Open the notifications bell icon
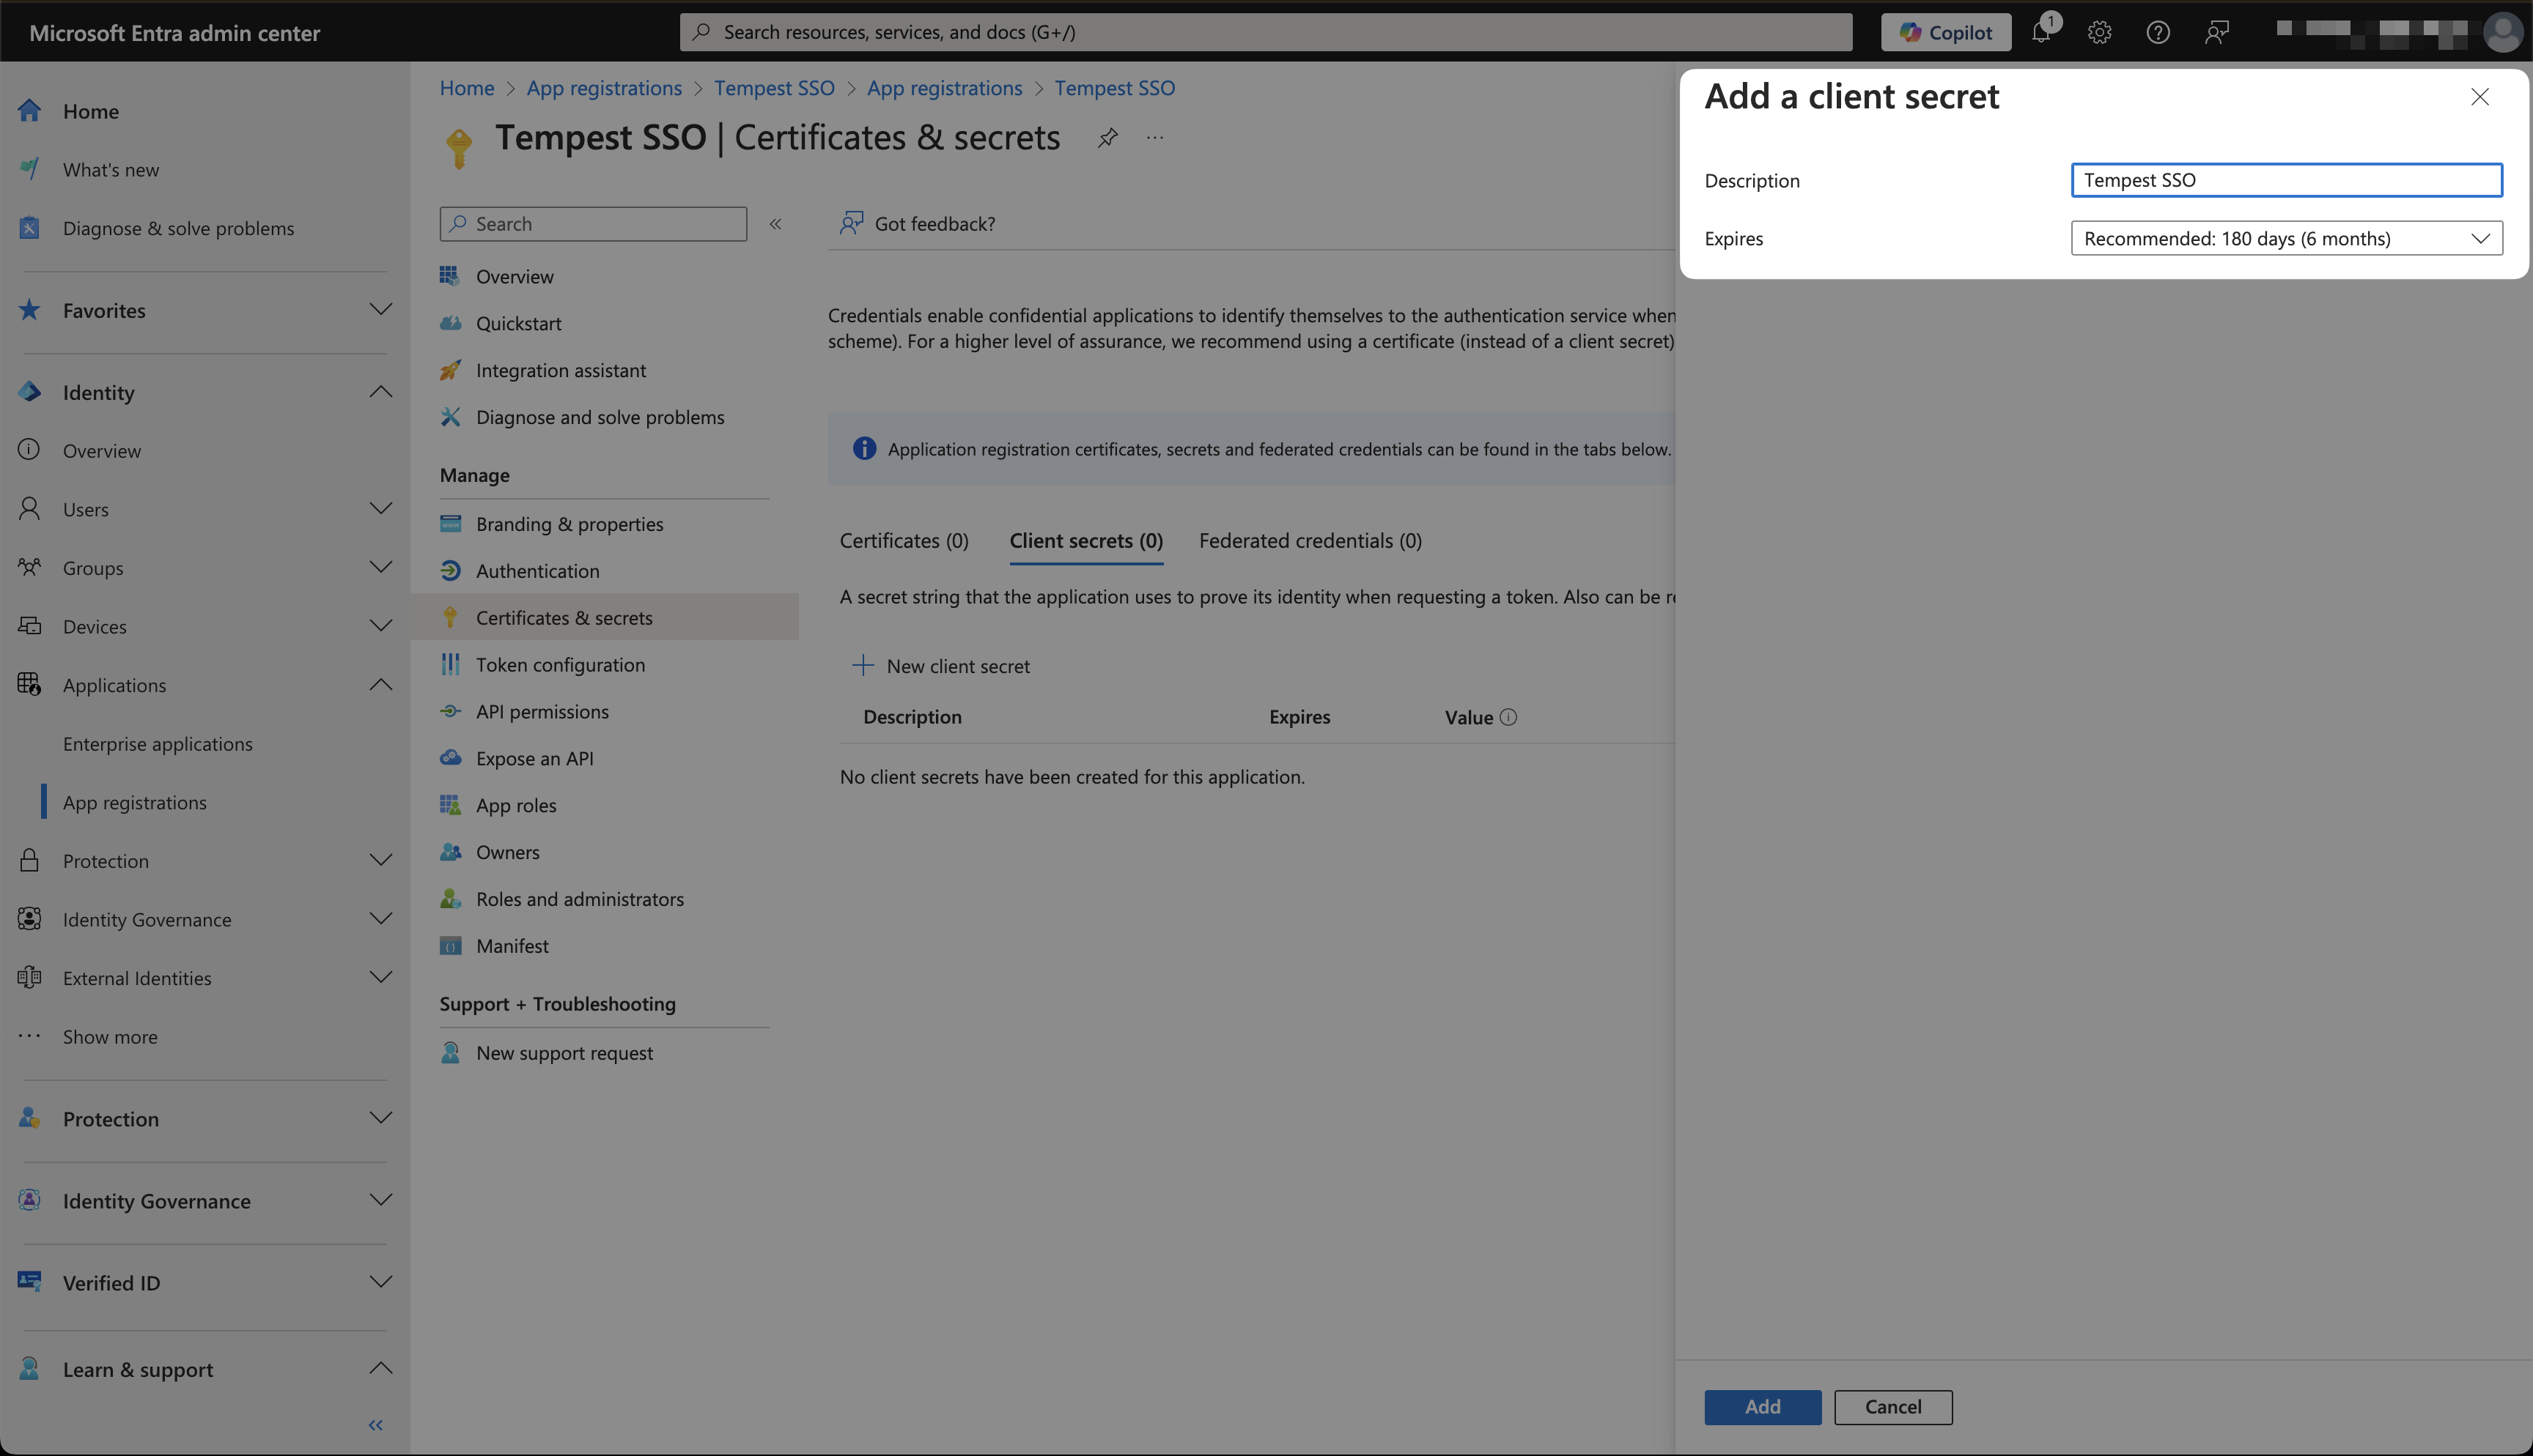 click(2040, 32)
